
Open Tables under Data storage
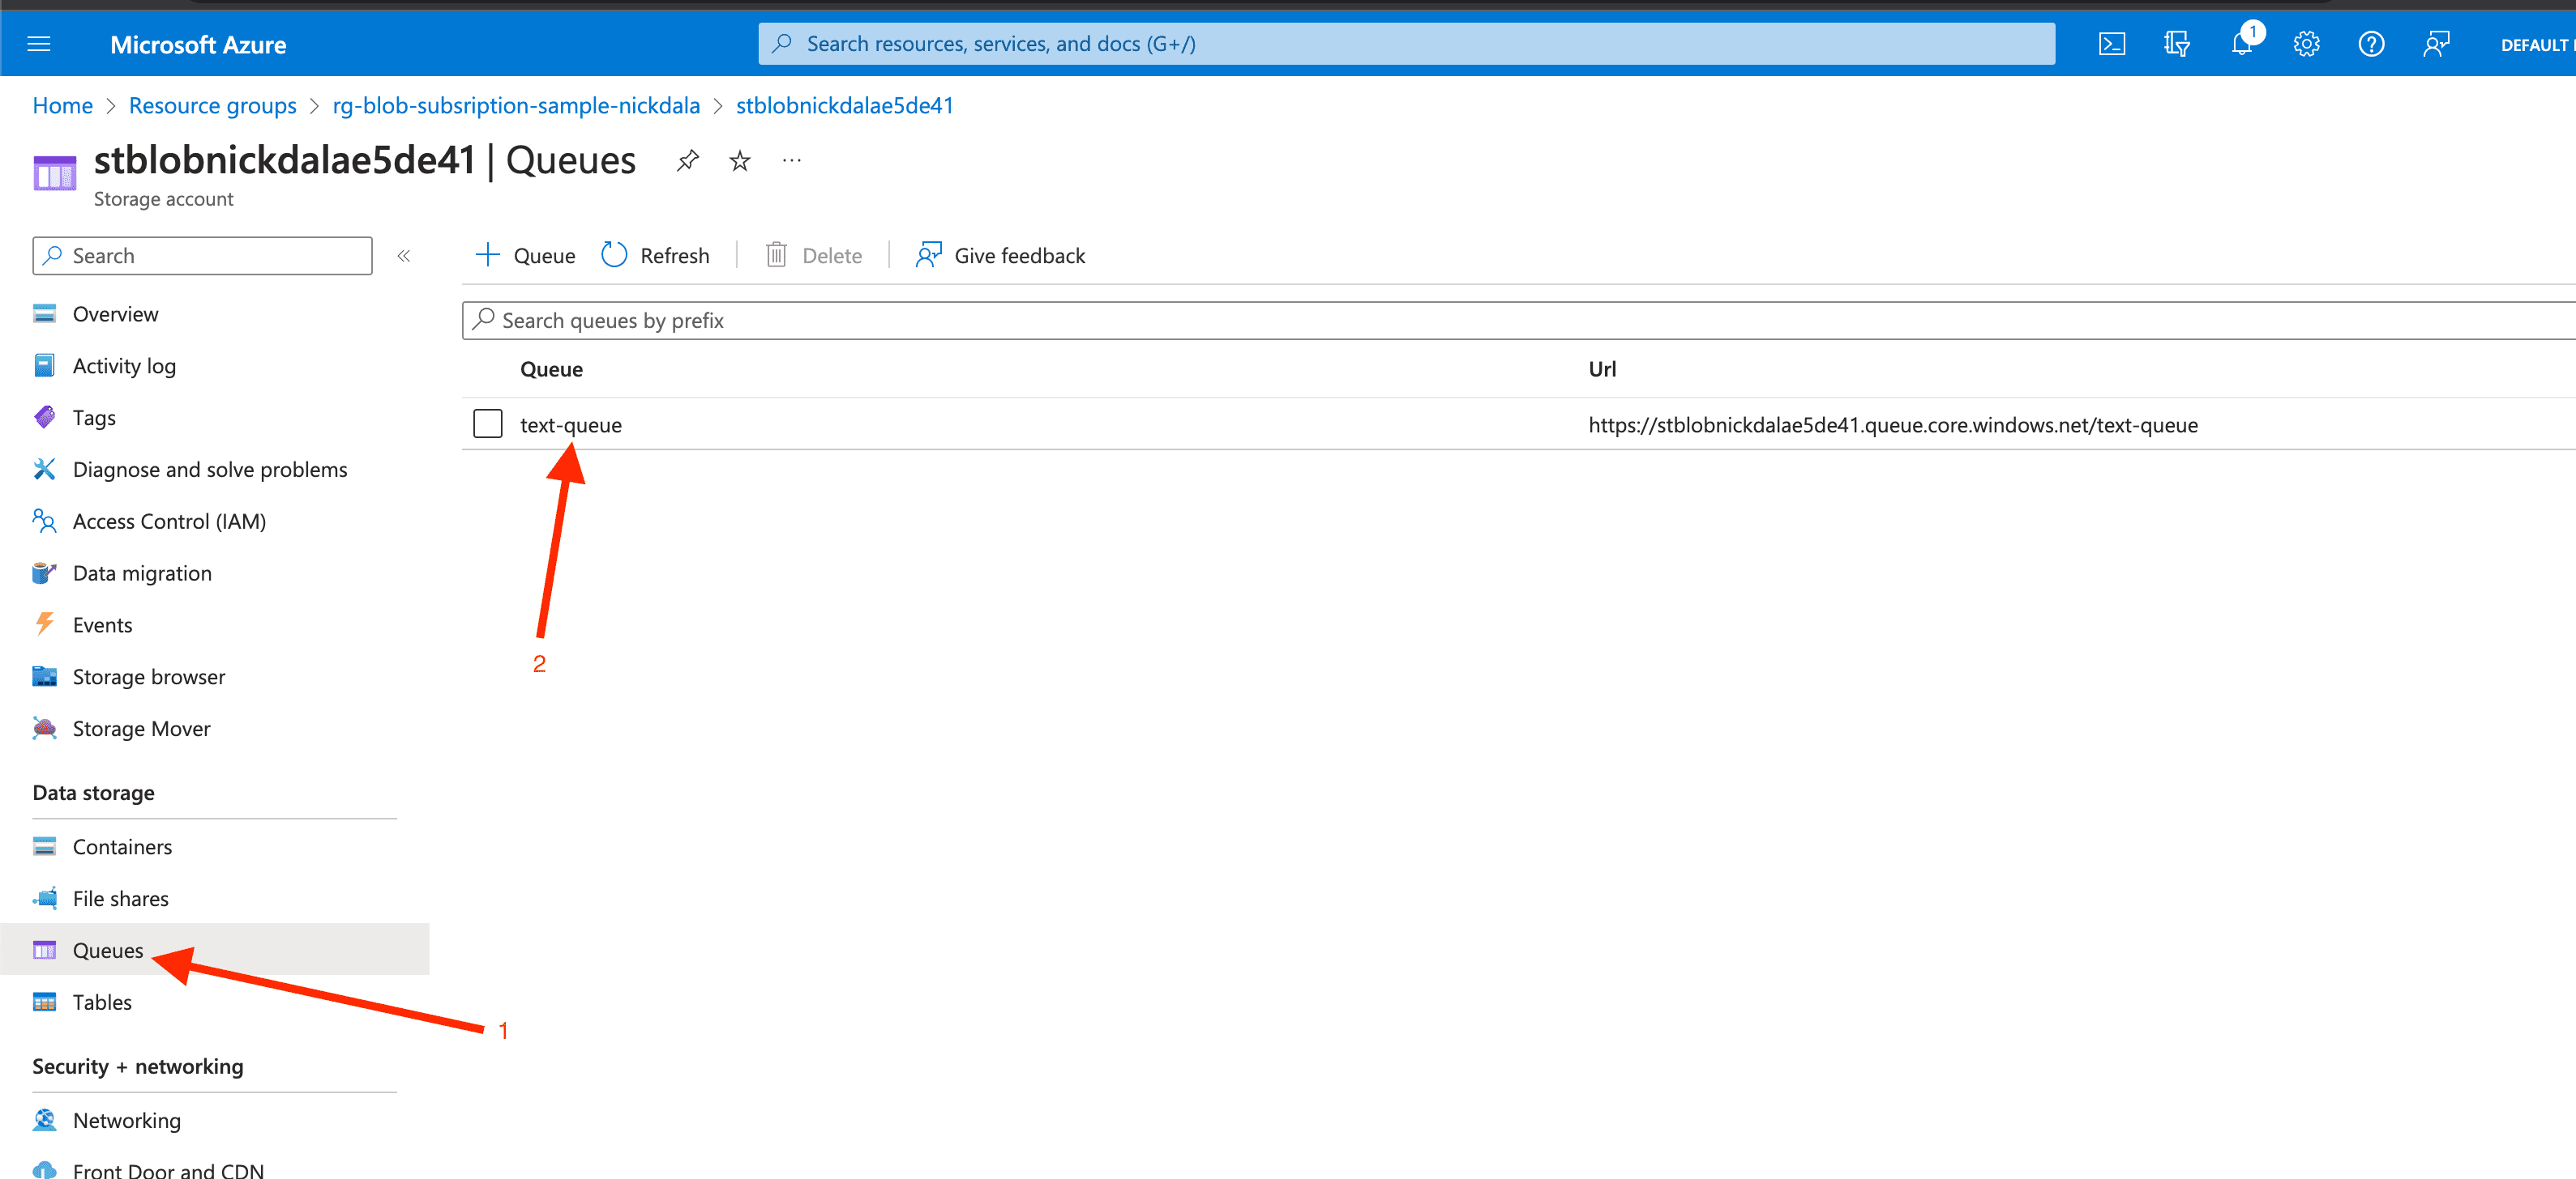point(102,1003)
